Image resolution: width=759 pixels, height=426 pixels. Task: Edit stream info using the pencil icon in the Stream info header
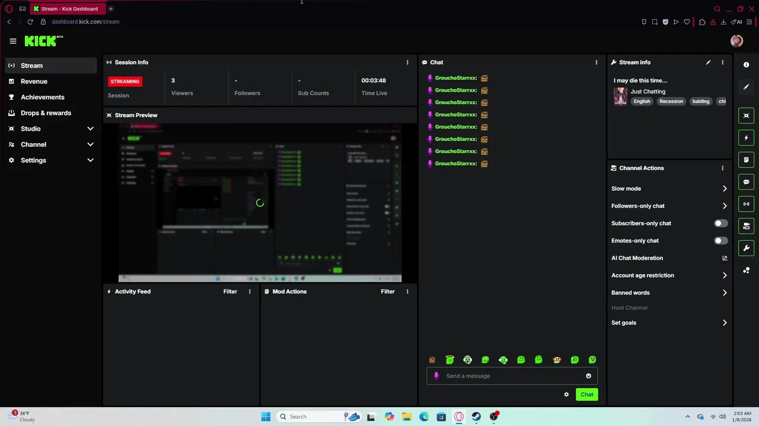pos(708,62)
